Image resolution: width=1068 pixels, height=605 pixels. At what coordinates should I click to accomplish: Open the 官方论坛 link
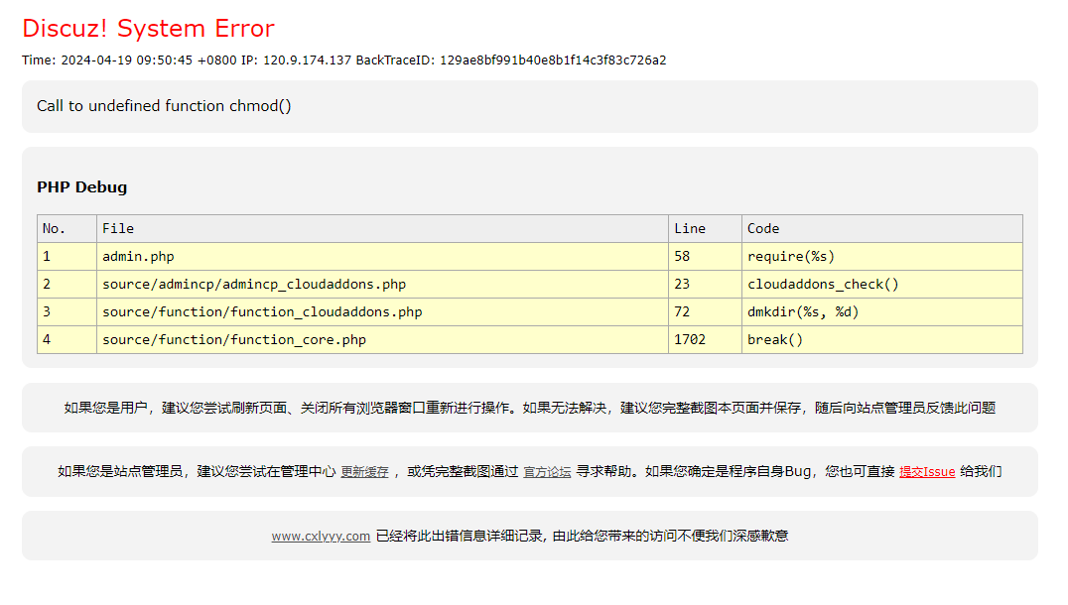(547, 472)
